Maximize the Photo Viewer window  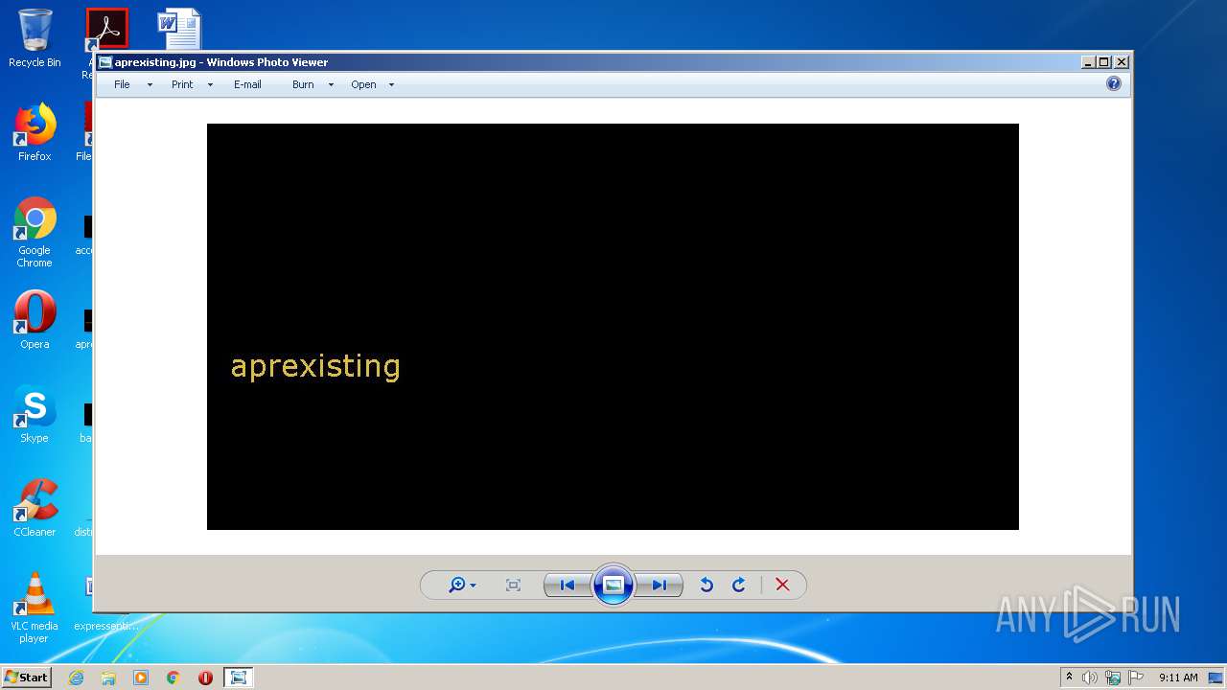[1104, 62]
